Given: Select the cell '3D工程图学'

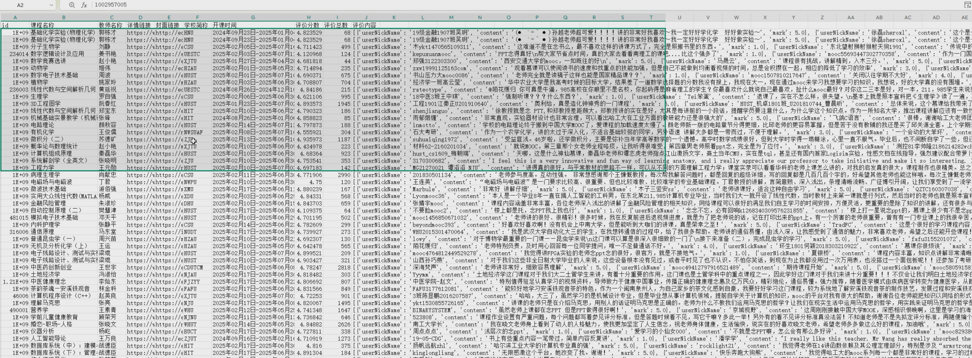Looking at the screenshot, I should pos(64,104).
